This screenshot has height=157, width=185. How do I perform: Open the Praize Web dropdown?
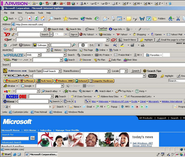(x=39, y=55)
